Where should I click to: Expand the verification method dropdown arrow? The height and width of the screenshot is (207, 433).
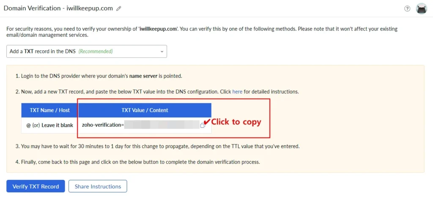click(162, 52)
